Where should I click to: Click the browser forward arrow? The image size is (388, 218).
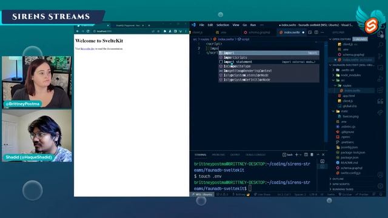tap(82, 31)
